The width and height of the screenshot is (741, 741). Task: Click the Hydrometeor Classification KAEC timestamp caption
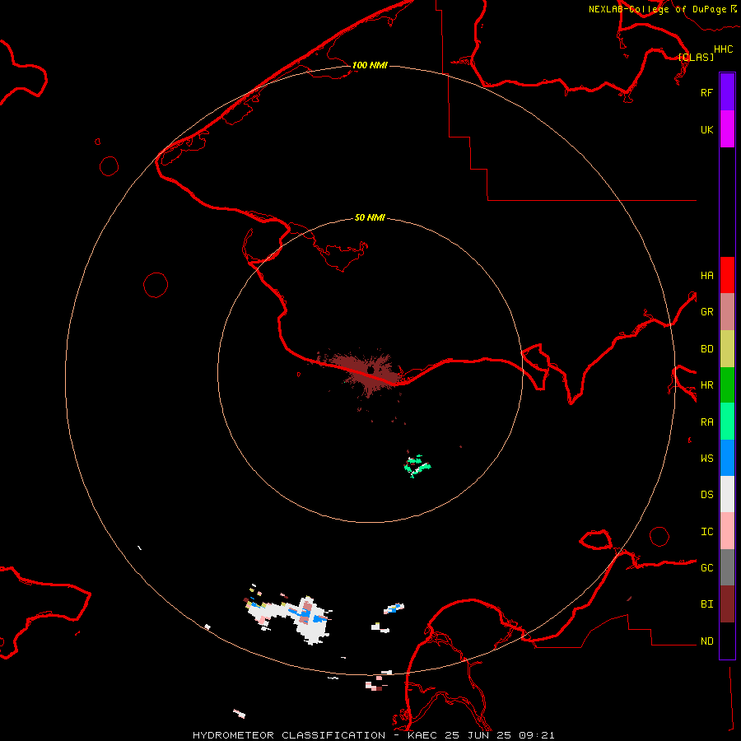(373, 735)
